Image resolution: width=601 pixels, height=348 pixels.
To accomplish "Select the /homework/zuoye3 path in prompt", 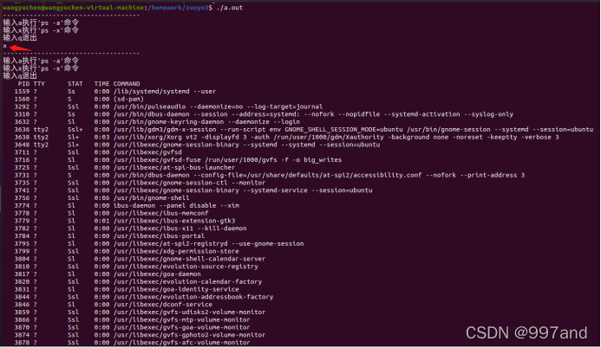I will 179,8.
